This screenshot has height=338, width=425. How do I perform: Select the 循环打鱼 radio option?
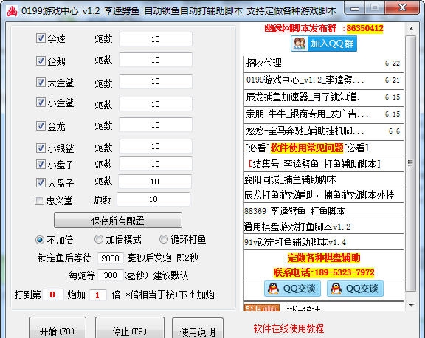[164, 239]
